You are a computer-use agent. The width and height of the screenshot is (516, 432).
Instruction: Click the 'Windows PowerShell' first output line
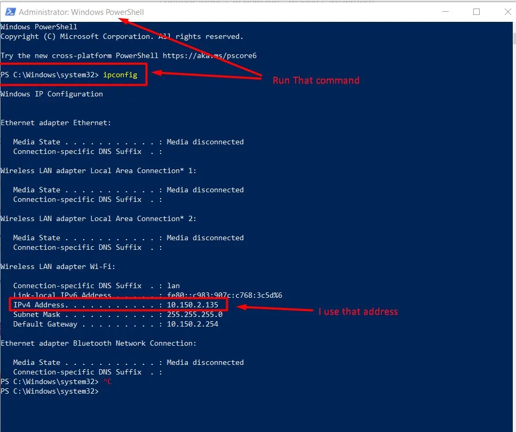[x=39, y=27]
